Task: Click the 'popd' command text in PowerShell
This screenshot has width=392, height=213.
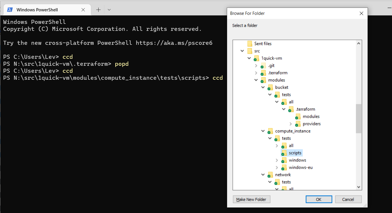Action: [x=122, y=64]
